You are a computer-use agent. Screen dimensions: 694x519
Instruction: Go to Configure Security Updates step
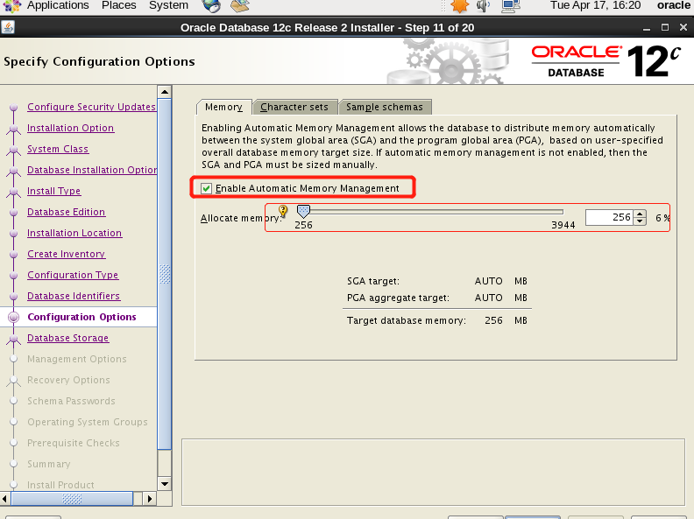92,107
